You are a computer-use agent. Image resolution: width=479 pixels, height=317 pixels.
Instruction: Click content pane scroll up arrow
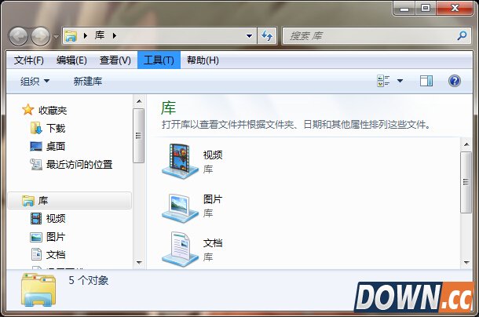click(x=466, y=144)
